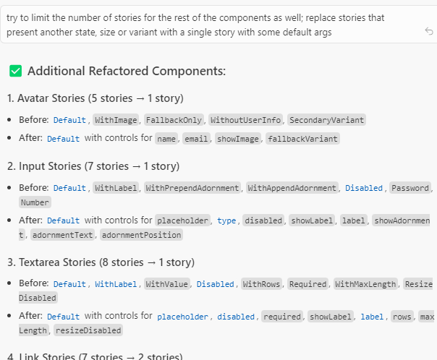437x360 pixels.
Task: Click the revert arrow icon in message box
Action: tap(429, 32)
